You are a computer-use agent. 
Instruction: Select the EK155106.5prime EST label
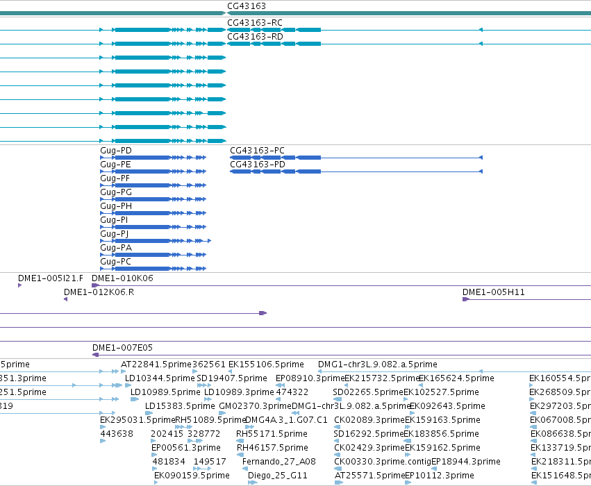[266, 364]
